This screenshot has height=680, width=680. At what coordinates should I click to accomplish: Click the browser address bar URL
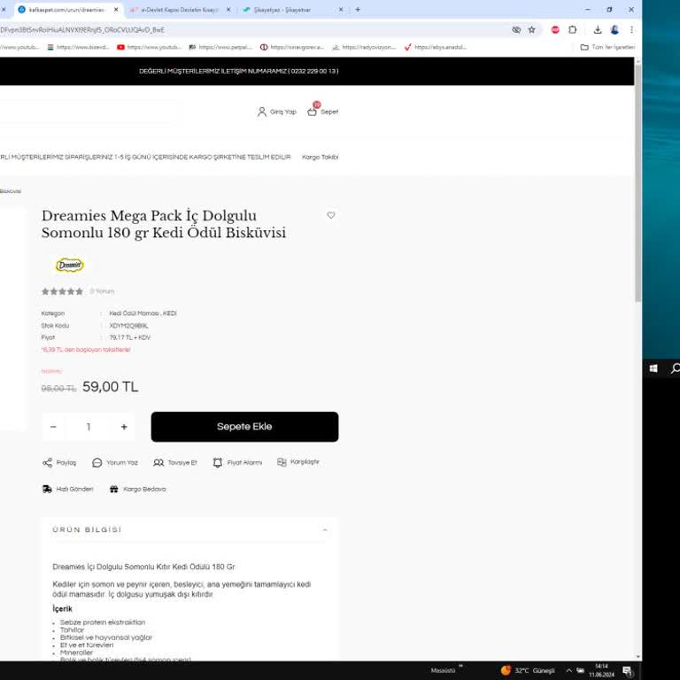coord(82,30)
